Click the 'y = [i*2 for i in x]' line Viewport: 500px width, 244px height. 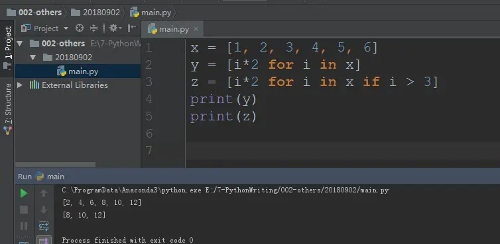[x=275, y=65]
